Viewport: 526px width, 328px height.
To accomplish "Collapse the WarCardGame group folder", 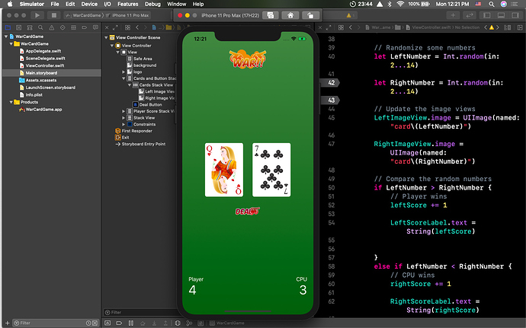I will tap(11, 43).
